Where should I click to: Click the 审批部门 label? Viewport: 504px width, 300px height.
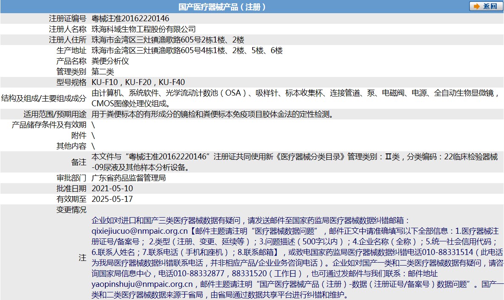pyautogui.click(x=71, y=178)
